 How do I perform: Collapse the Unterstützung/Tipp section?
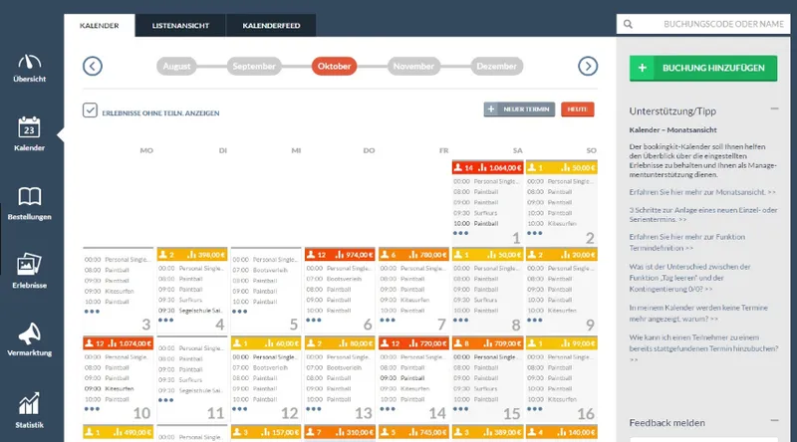(x=774, y=109)
